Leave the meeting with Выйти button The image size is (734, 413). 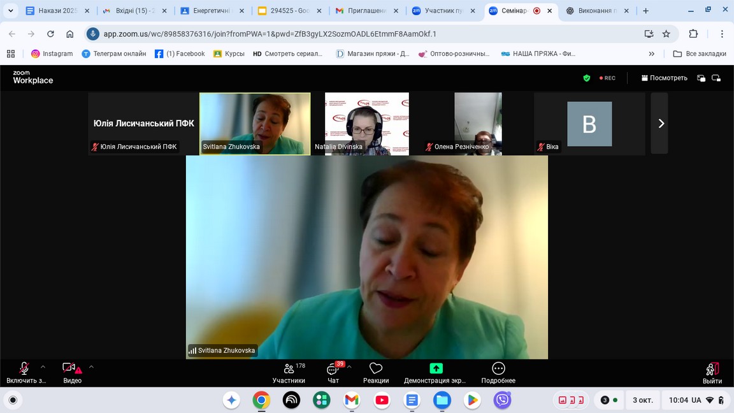click(712, 373)
